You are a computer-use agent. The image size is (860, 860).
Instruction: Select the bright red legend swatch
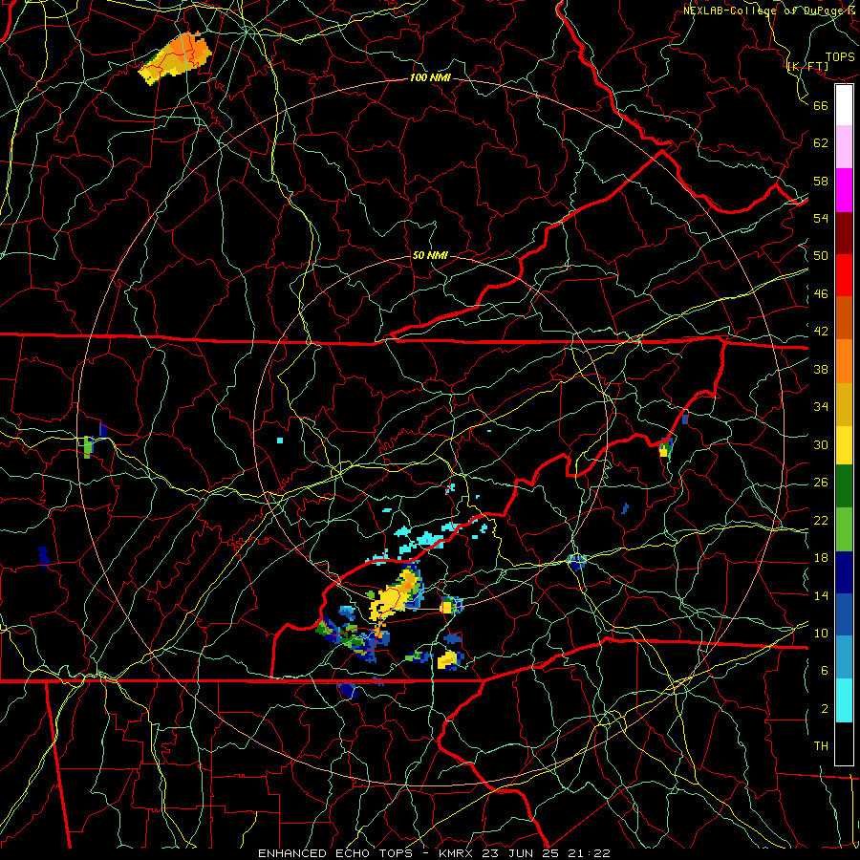point(844,276)
